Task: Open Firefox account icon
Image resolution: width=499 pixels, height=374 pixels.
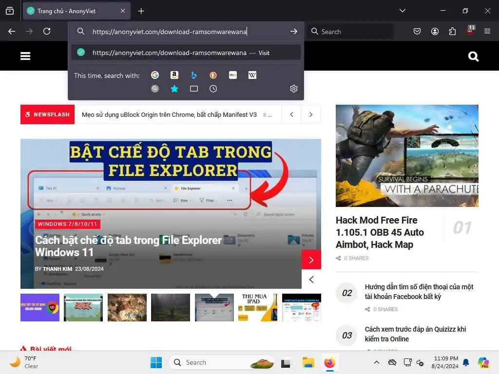Action: pos(435,31)
